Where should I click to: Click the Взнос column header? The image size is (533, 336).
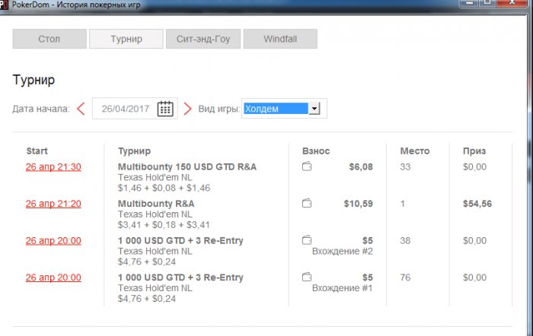click(316, 151)
